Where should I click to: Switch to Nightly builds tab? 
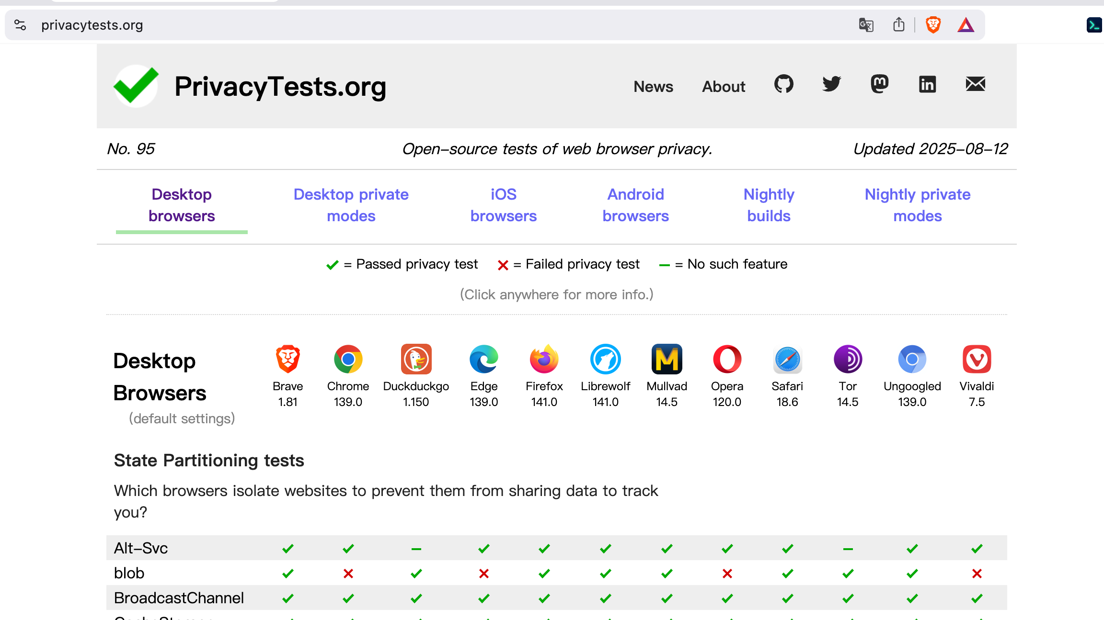point(769,205)
